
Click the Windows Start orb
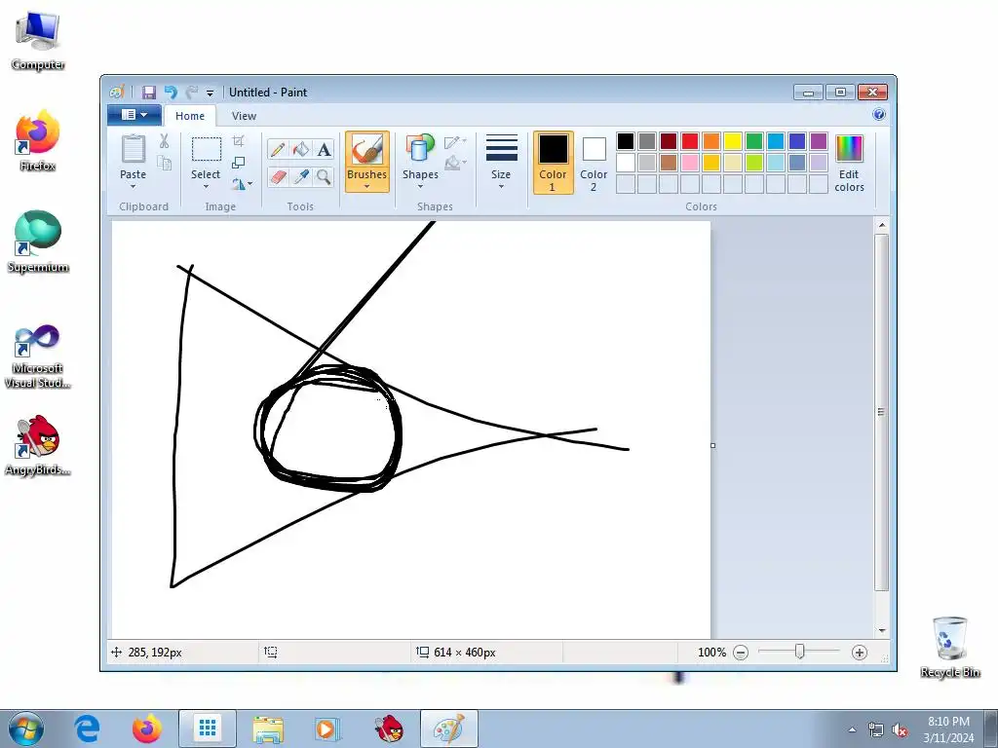(x=26, y=729)
